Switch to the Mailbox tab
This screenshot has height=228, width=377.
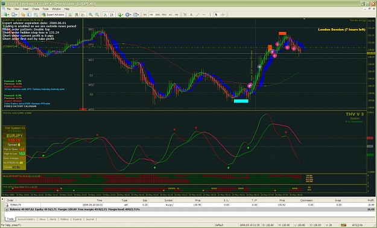(x=65, y=219)
